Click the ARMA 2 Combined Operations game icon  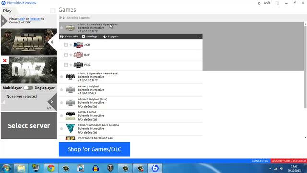point(71,28)
